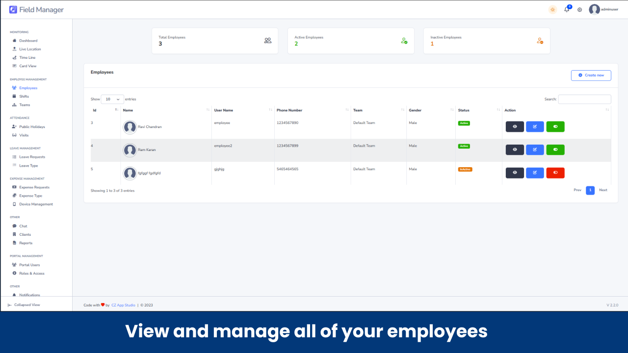The width and height of the screenshot is (628, 353).
Task: Open the notifications bell
Action: click(566, 9)
